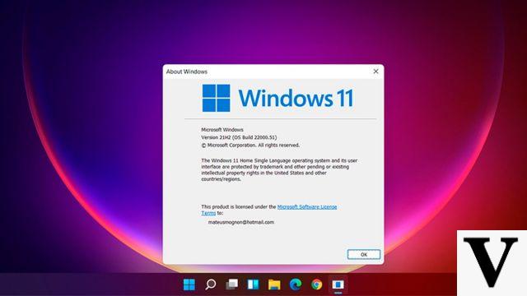Click the OK button
The image size is (527, 296).
point(364,254)
